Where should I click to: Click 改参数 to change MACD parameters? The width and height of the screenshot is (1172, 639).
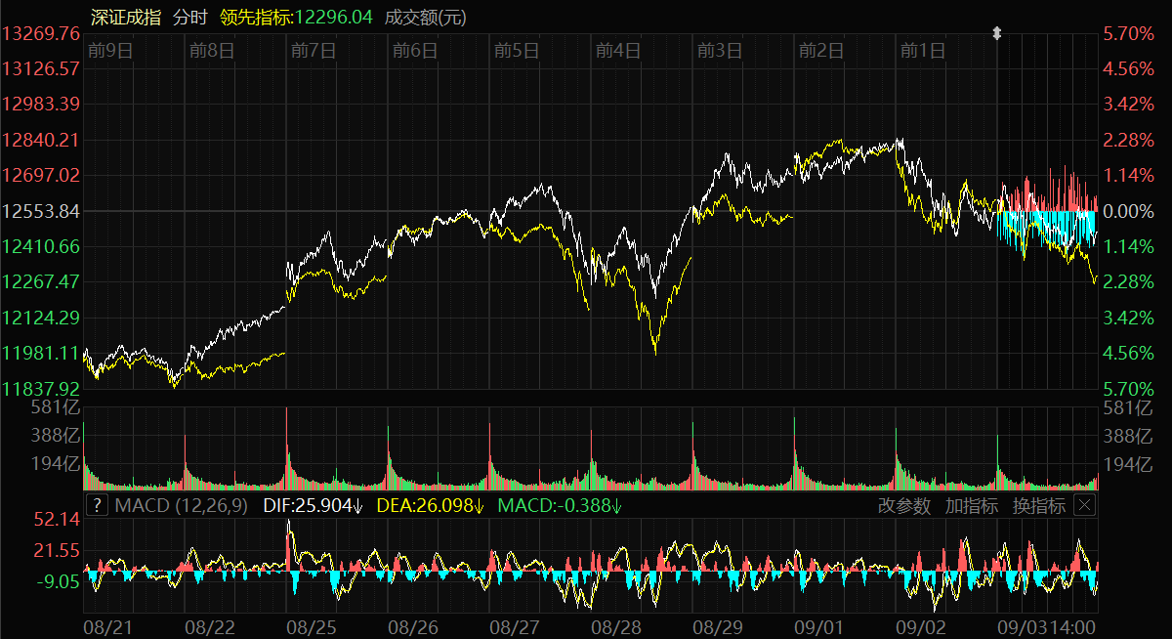point(904,505)
